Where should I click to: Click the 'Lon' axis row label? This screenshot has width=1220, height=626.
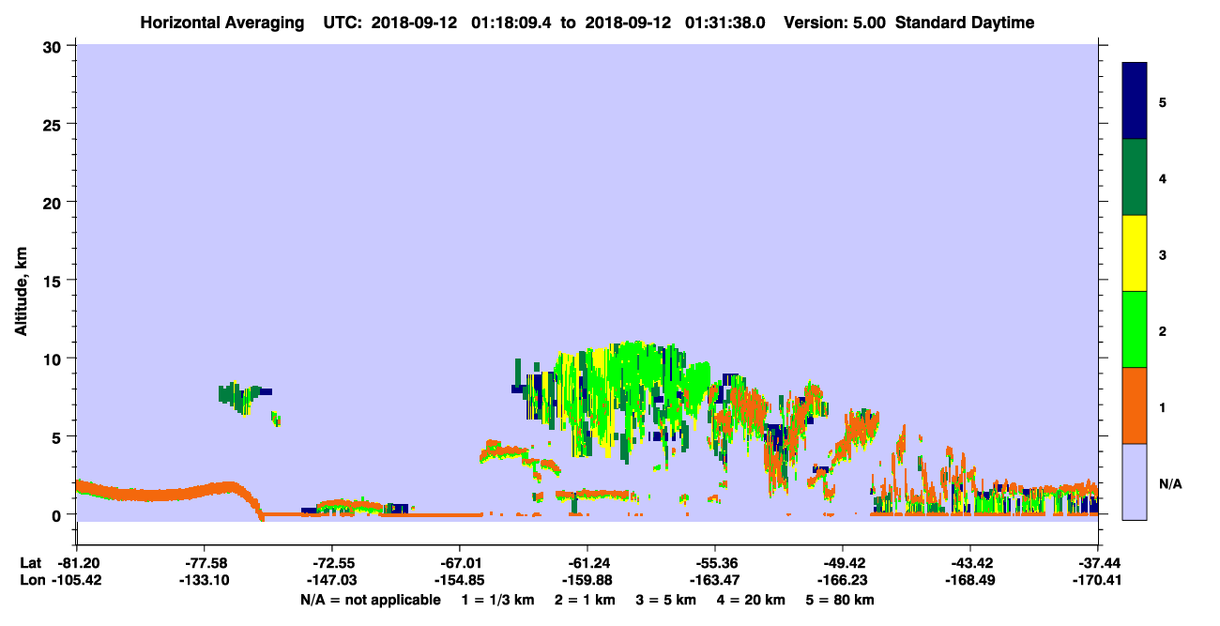coord(33,581)
